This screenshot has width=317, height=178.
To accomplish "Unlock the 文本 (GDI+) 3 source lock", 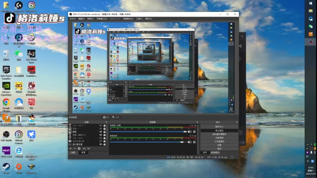I will point(105,125).
